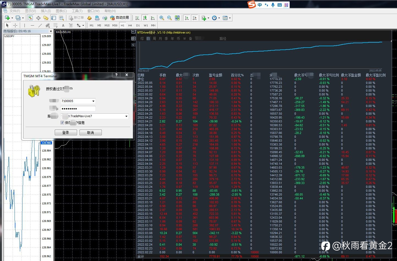Open the Strategy Tester magnifier icon

pos(61,18)
